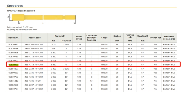The image size is (189, 92).
Task: Click the T38 shank thread for 90510718
Action: (79, 49)
